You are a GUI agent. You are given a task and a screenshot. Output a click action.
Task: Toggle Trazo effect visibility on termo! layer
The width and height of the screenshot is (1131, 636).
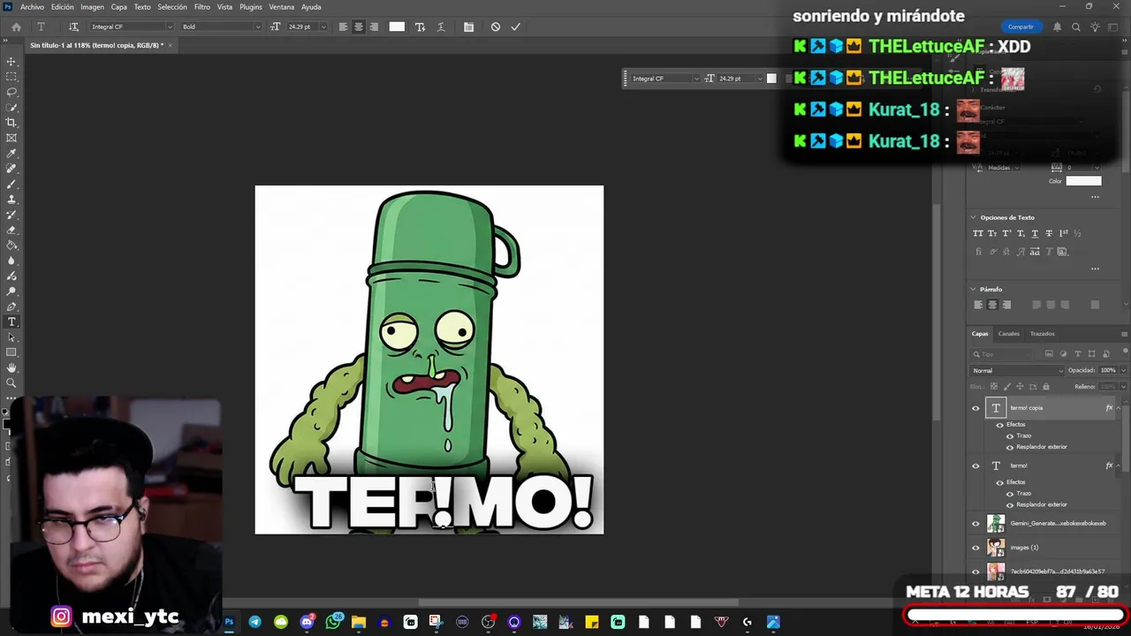1010,494
